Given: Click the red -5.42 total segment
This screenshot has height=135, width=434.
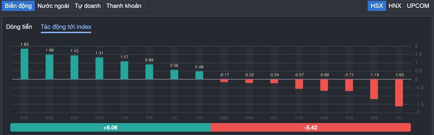Looking at the screenshot, I should click(311, 127).
